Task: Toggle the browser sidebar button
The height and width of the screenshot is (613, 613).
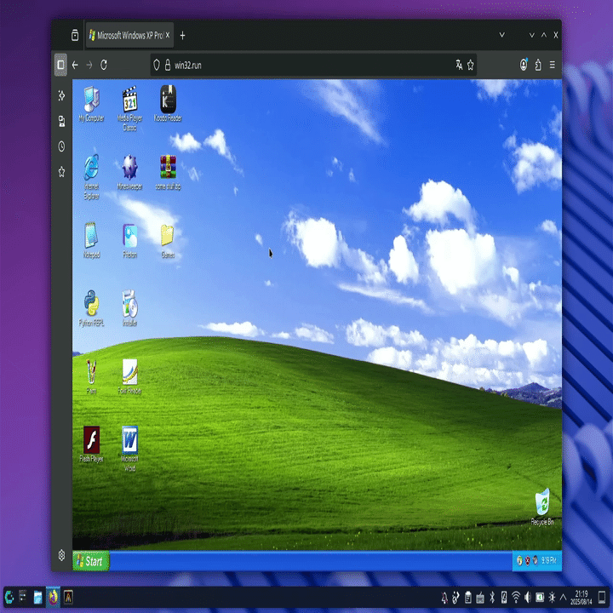Action: click(60, 65)
